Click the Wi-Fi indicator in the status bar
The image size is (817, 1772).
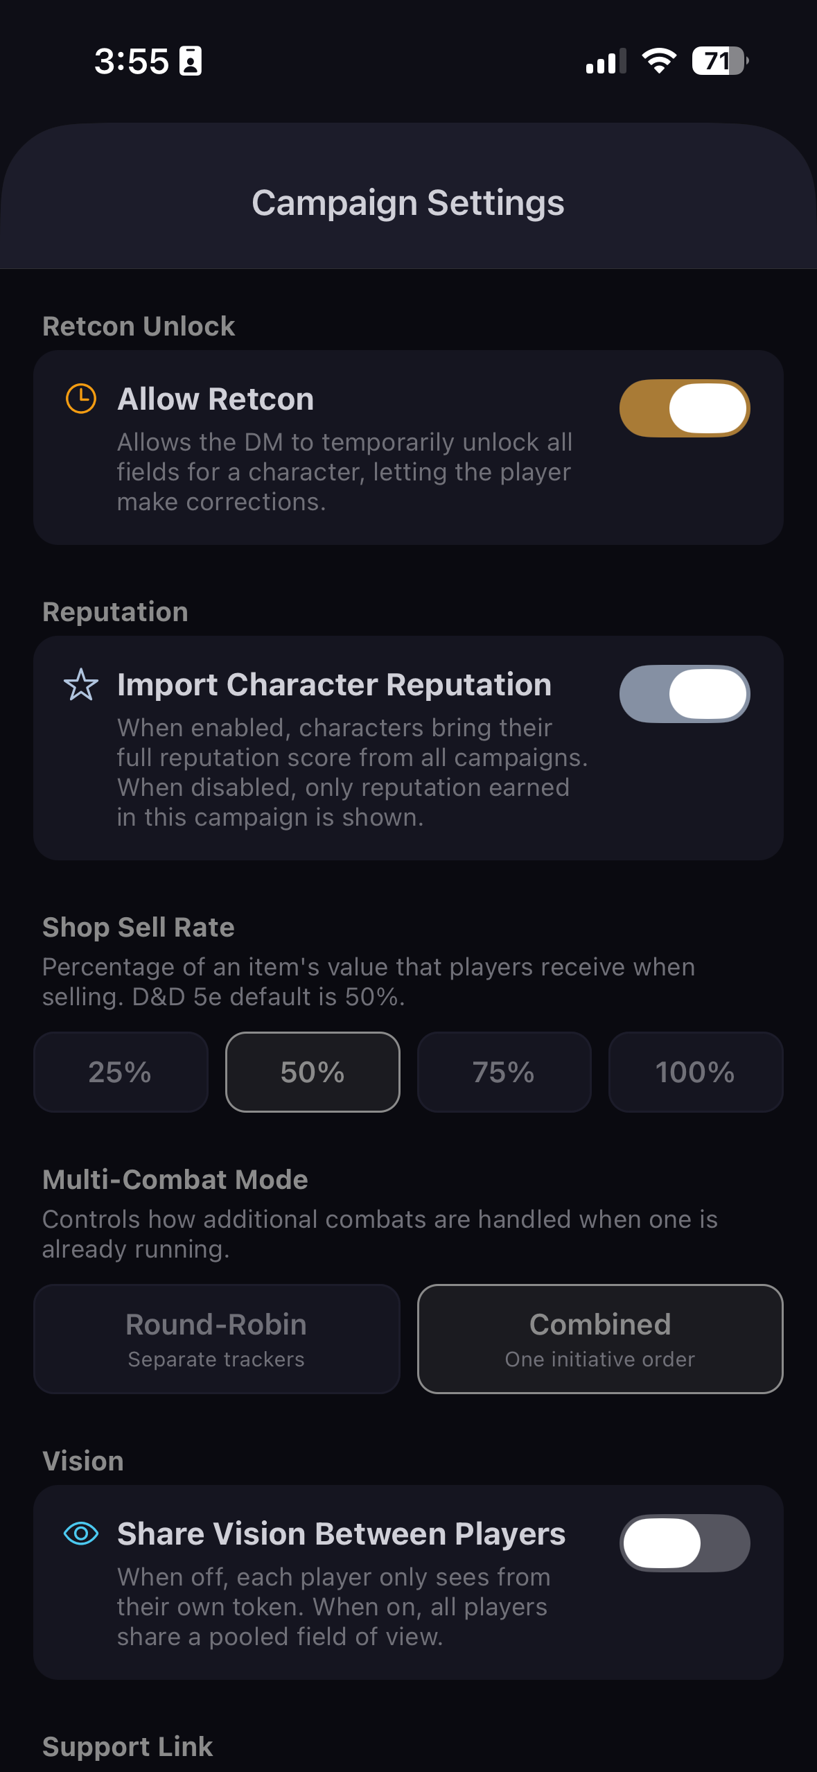658,61
